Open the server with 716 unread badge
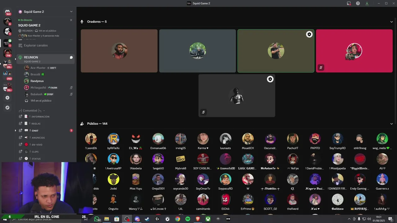The height and width of the screenshot is (223, 397). tap(7, 53)
